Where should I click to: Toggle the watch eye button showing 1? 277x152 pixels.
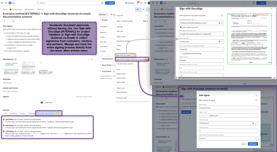pyautogui.click(x=138, y=10)
